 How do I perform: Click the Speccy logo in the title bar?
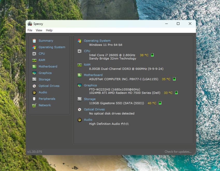[x=30, y=24]
